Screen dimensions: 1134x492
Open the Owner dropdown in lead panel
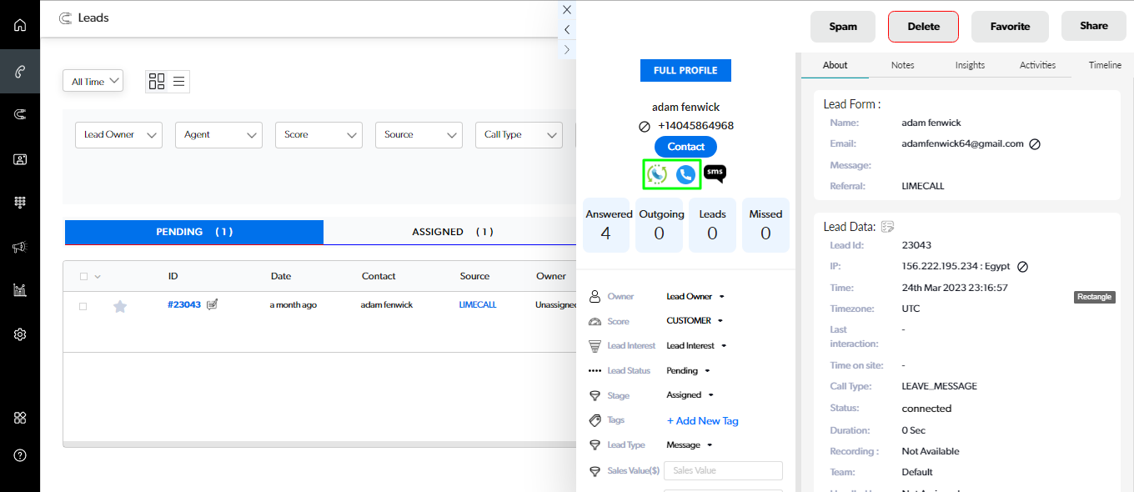tap(695, 297)
